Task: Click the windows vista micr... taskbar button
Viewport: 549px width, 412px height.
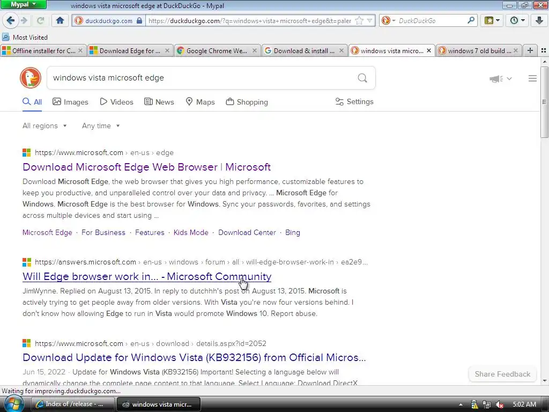Action: [x=159, y=404]
